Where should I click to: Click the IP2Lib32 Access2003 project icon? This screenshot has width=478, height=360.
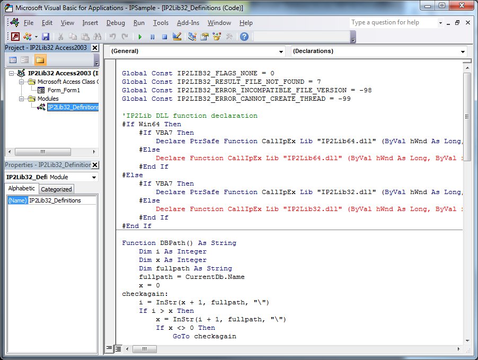point(21,73)
